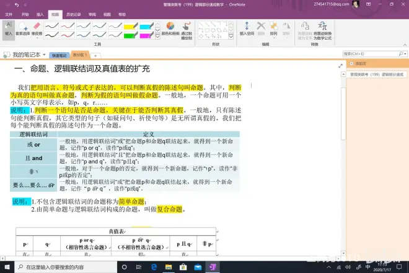Viewport: 409px width, 273px height.
Task: Activate the 套索选择 lasso select tool
Action: point(22,29)
